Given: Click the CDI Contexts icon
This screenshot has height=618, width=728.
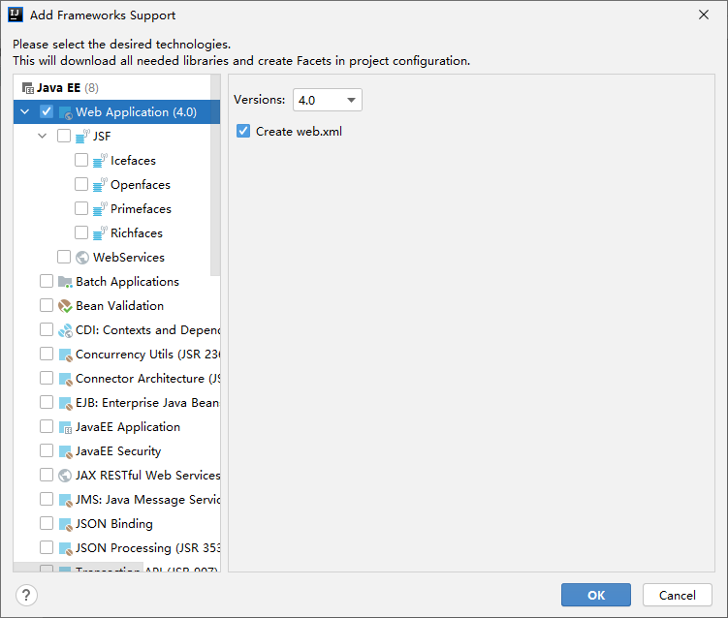Looking at the screenshot, I should pyautogui.click(x=66, y=330).
